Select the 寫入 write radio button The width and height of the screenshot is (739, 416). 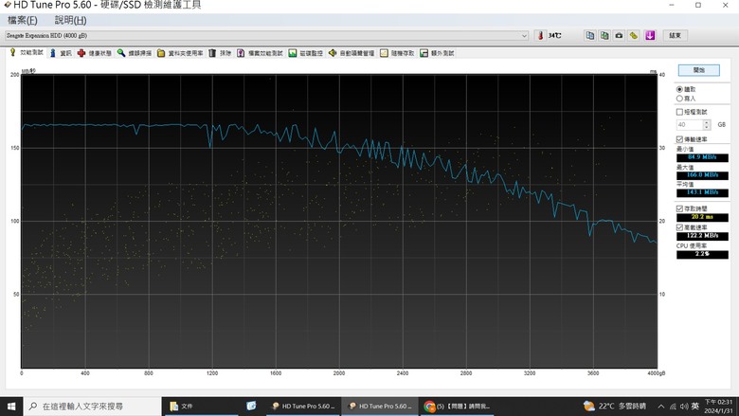(x=679, y=99)
